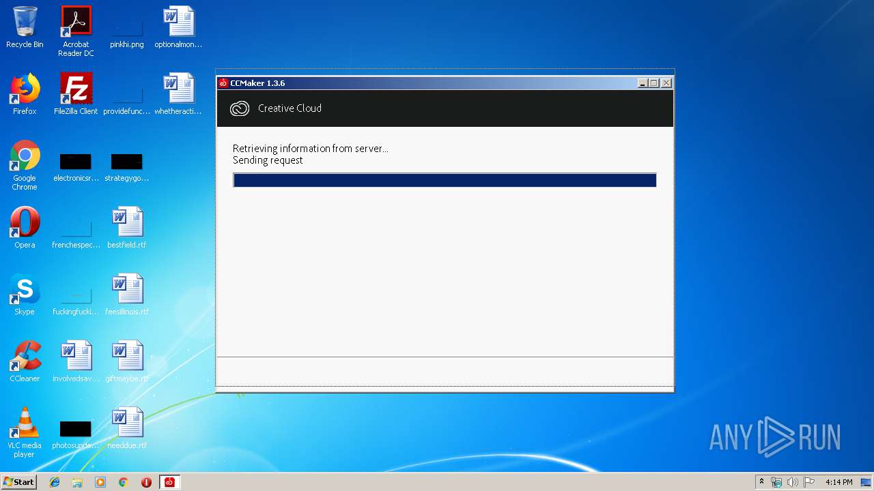Screen dimensions: 874x491
Task: Open Internet Explorer from the taskbar
Action: pos(55,482)
